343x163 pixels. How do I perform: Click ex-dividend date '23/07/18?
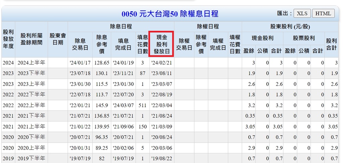click(x=80, y=73)
